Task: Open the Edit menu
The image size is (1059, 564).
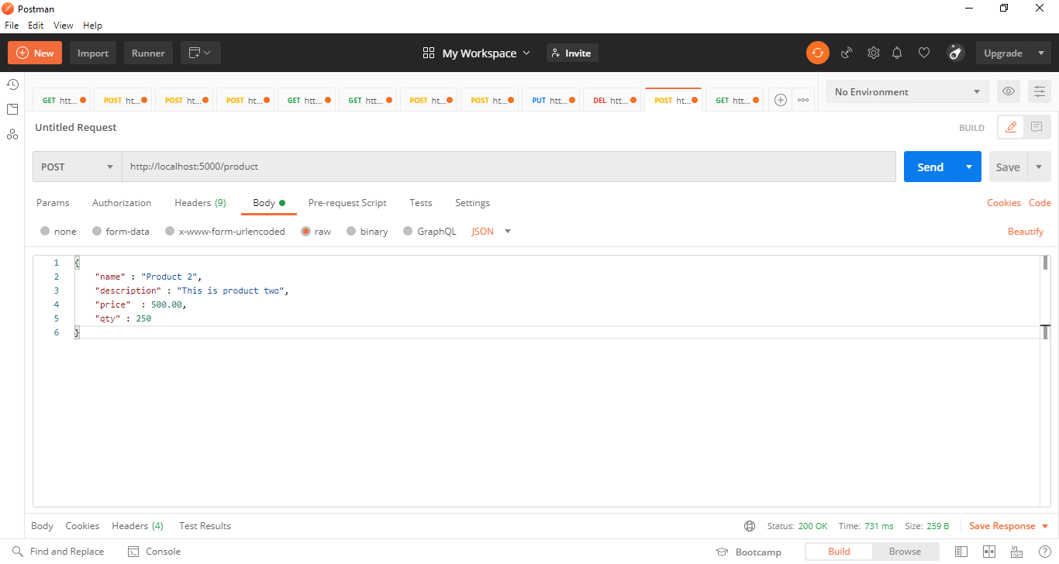Action: tap(36, 26)
